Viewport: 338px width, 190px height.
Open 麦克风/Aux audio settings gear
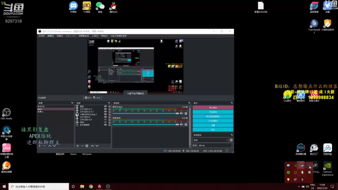[x=186, y=113]
